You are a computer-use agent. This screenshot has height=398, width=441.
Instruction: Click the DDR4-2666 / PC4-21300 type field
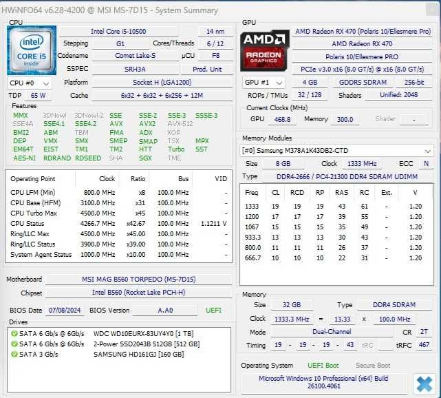coord(347,177)
